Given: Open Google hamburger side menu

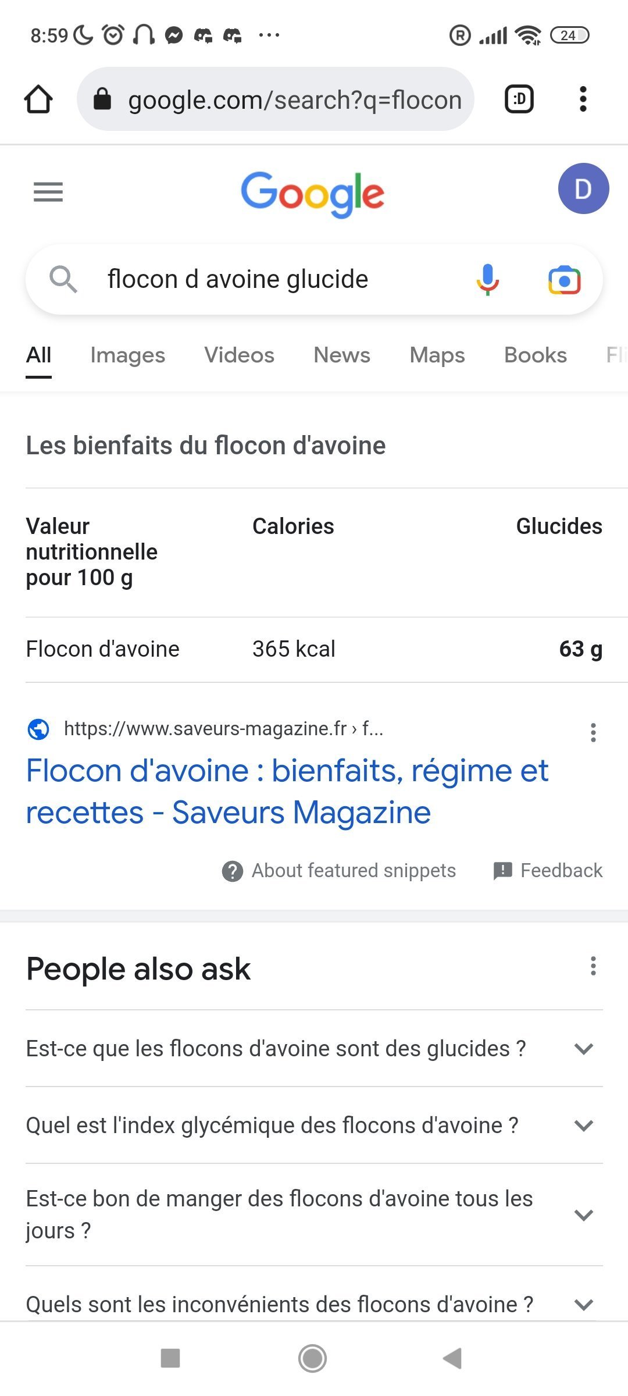Looking at the screenshot, I should [48, 191].
